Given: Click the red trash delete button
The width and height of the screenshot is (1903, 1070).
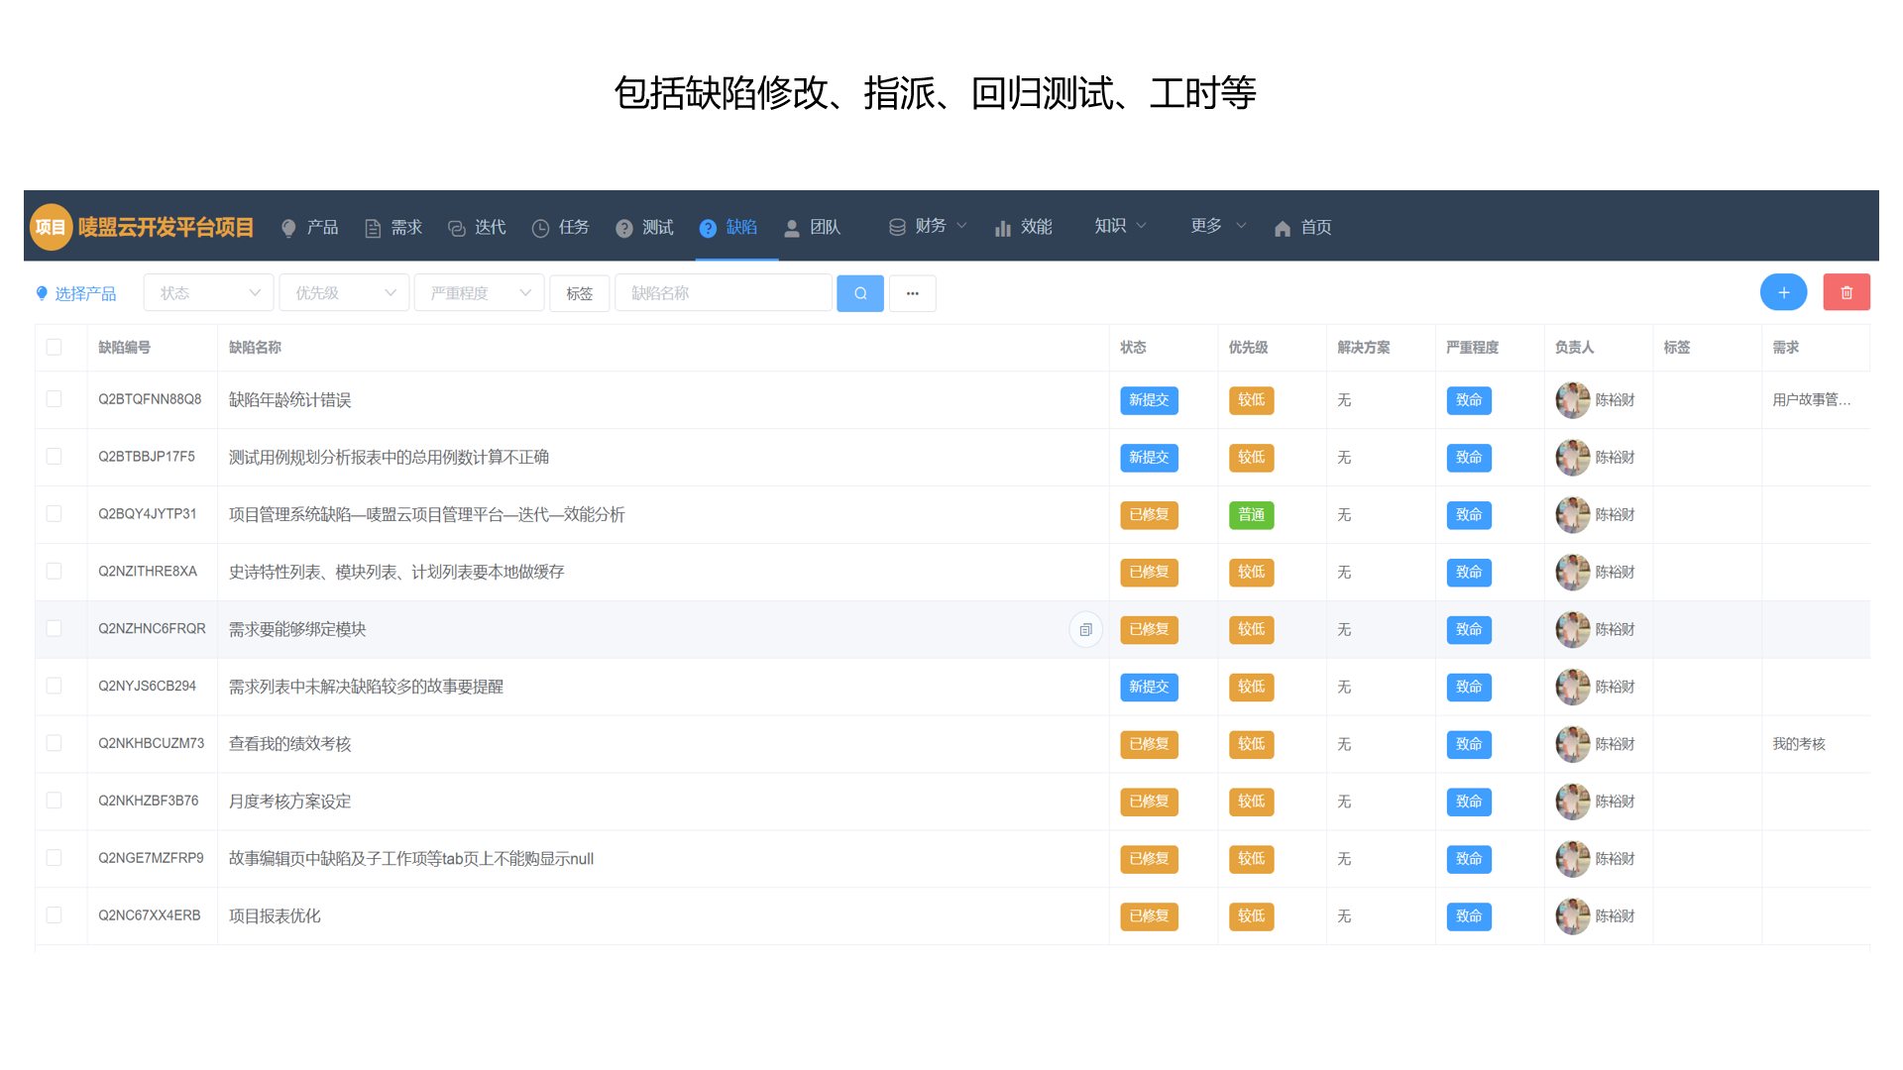Looking at the screenshot, I should pyautogui.click(x=1847, y=292).
